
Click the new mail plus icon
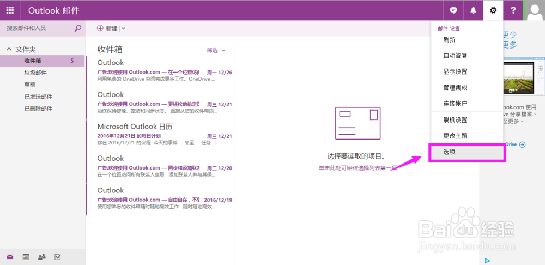pyautogui.click(x=100, y=28)
